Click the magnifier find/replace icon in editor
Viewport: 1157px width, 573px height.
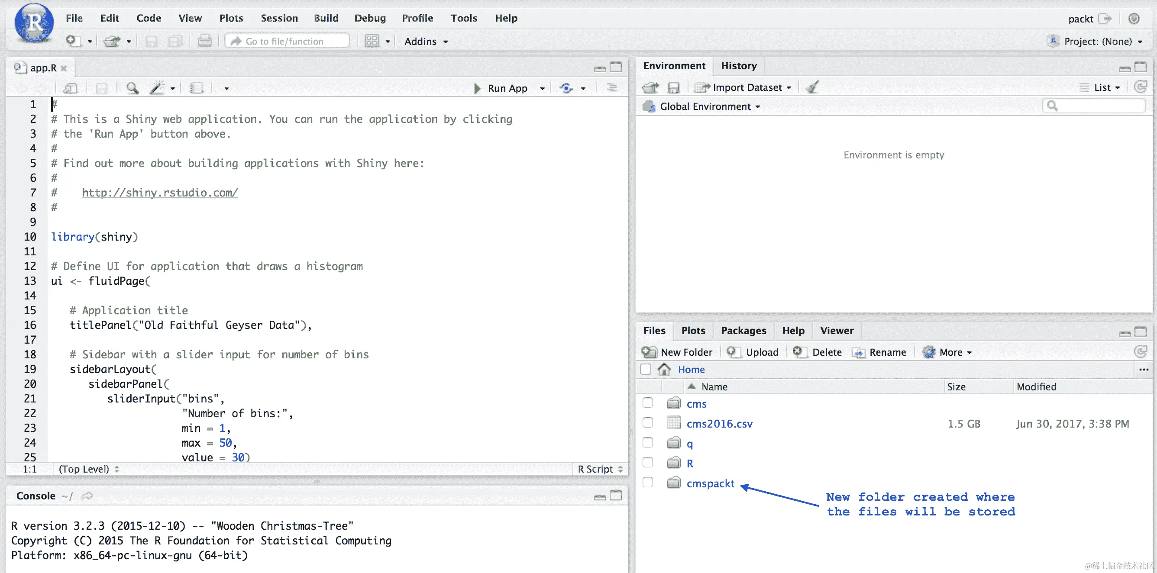(132, 88)
